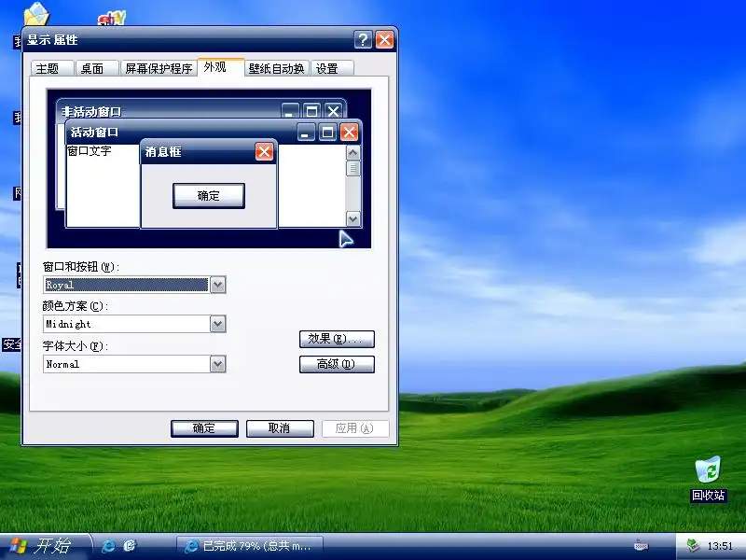Open taskbar item 已完成 79%

tap(250, 546)
